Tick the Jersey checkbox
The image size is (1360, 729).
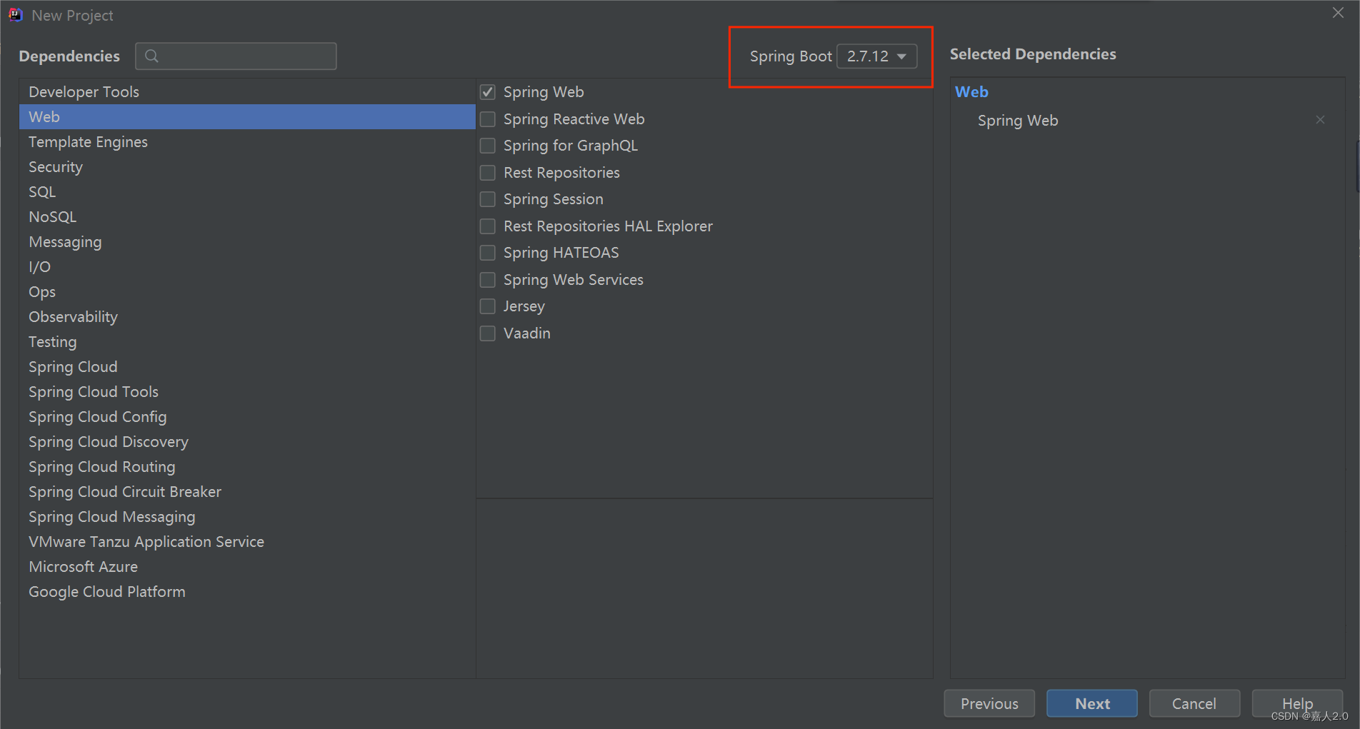[488, 306]
